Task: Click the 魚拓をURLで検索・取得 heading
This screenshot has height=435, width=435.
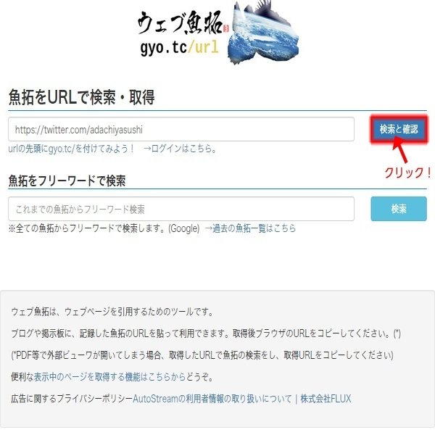Action: pos(81,97)
